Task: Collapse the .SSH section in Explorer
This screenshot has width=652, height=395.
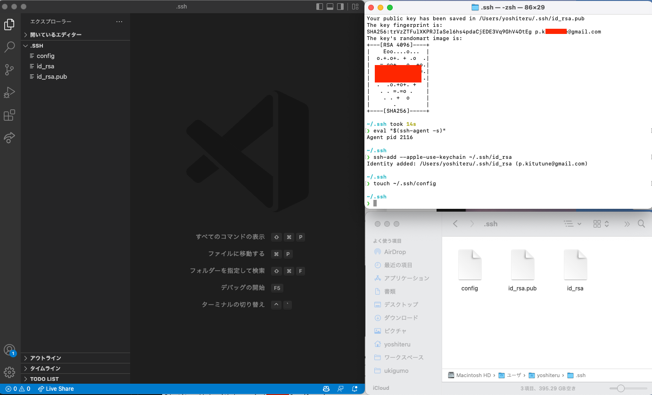Action: (26, 45)
